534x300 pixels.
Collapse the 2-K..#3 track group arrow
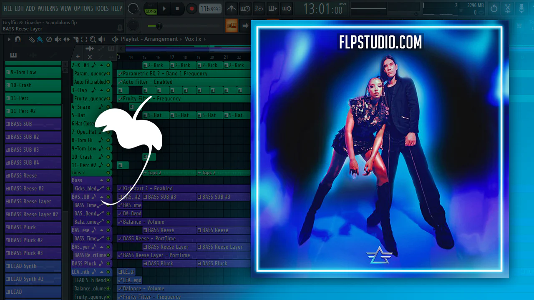(x=101, y=65)
